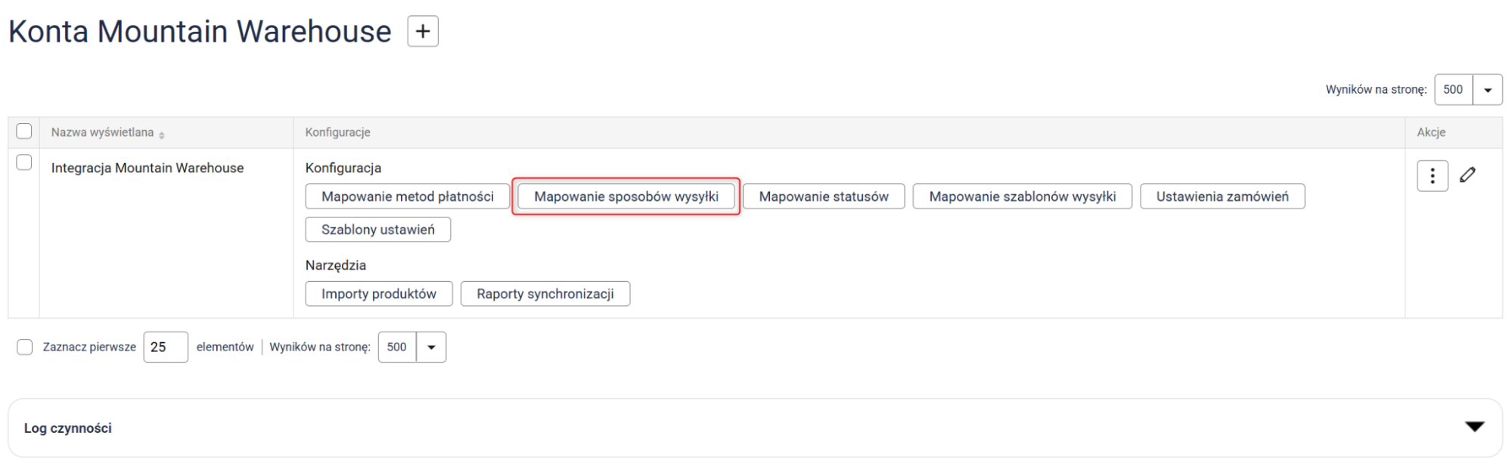Open Importy produktów tool

(x=378, y=294)
